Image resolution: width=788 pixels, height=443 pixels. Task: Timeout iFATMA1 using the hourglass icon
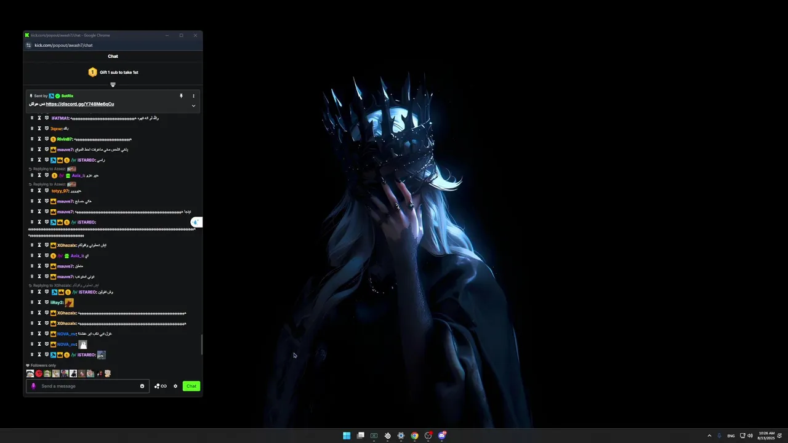point(39,118)
